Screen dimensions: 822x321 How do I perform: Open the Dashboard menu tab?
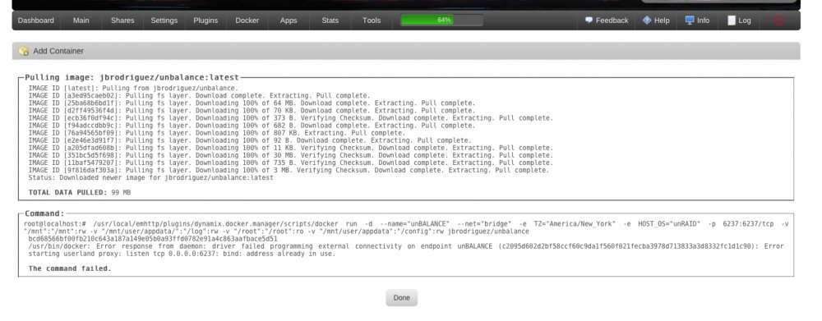click(x=35, y=21)
